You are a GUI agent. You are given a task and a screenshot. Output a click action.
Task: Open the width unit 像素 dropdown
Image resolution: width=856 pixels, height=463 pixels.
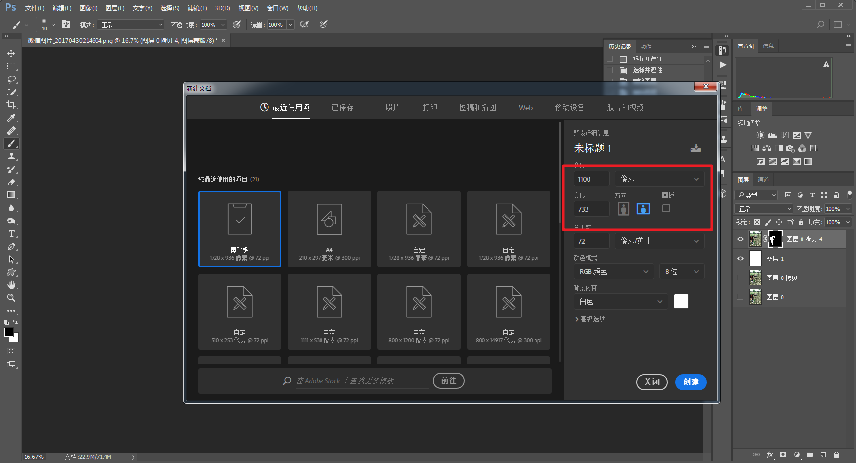(x=659, y=179)
